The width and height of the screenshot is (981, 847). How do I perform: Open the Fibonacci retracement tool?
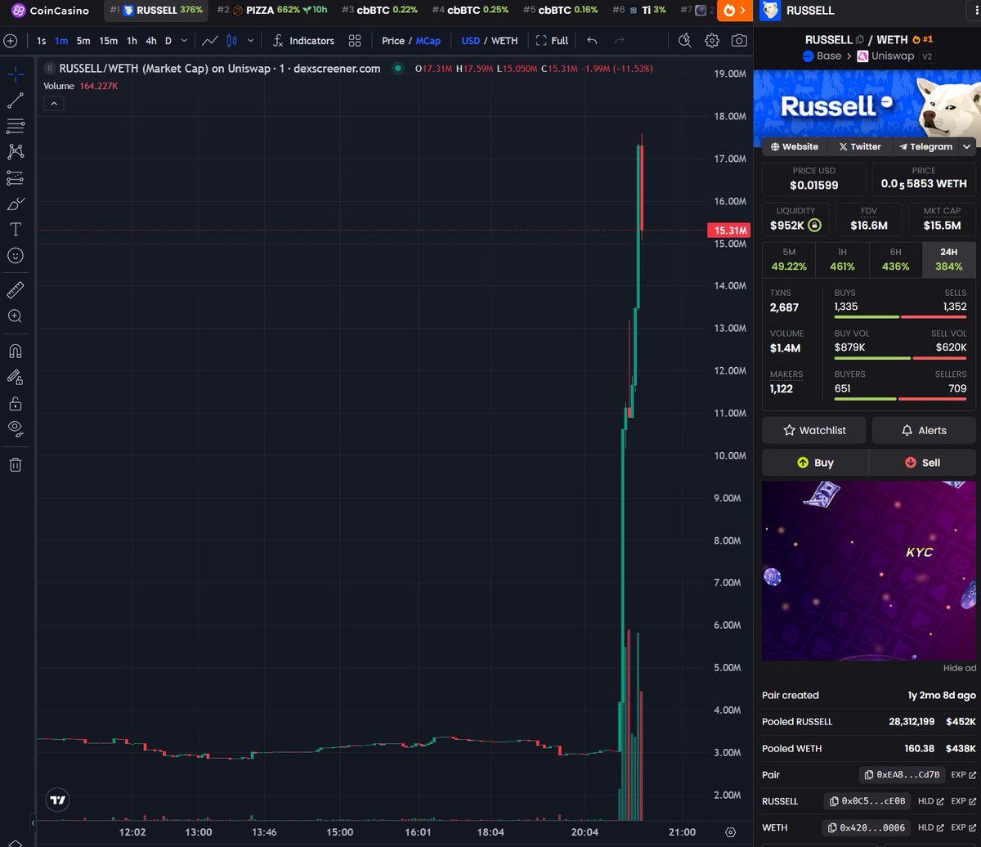point(16,126)
